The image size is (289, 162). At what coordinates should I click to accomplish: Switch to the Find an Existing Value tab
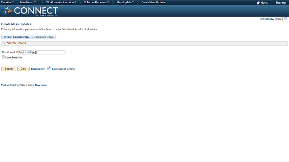pyautogui.click(x=17, y=37)
